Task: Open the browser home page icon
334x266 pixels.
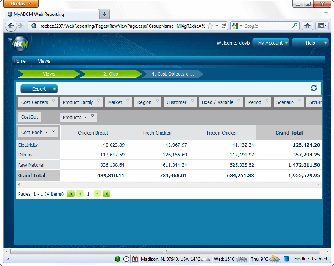Action: click(307, 26)
